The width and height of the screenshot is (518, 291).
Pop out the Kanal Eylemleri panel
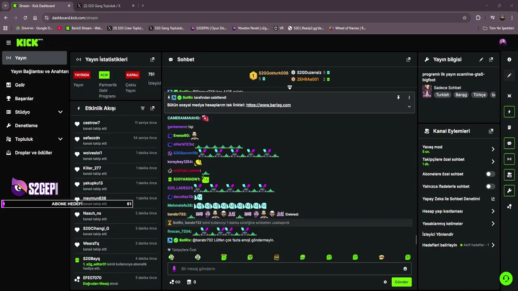[491, 131]
